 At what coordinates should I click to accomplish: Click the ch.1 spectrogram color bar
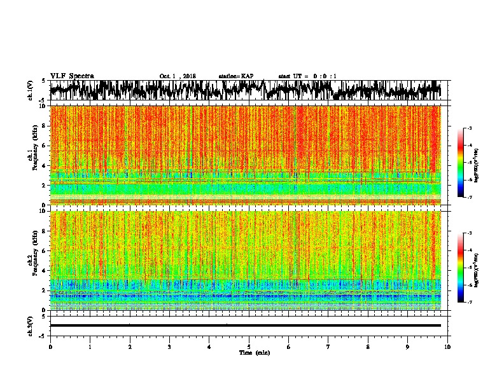(x=460, y=163)
